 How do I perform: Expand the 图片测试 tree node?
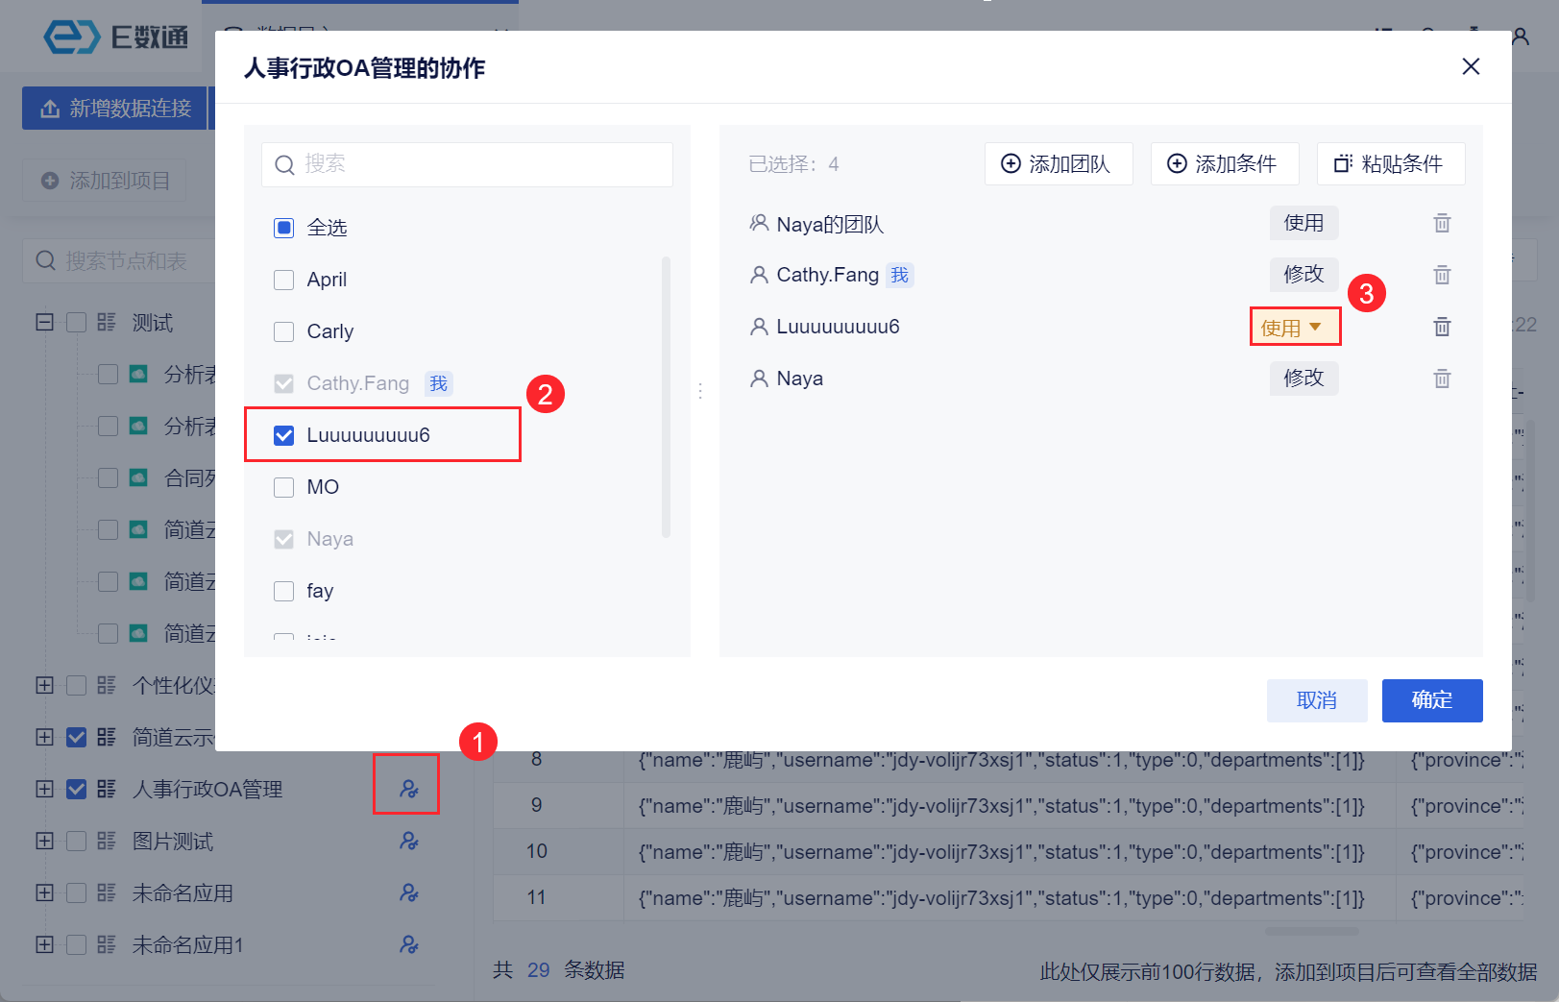pos(44,841)
